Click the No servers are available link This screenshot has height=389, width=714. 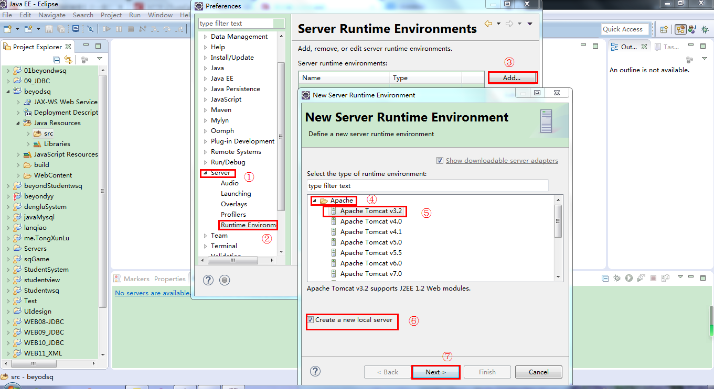[x=152, y=293]
